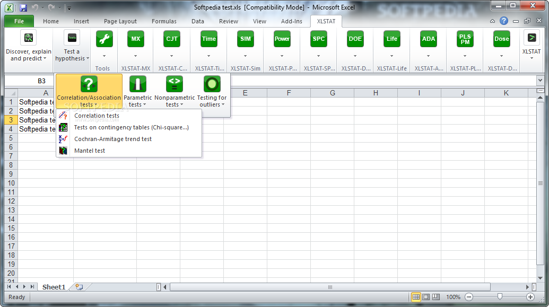Click the green Dose icon
This screenshot has height=307, width=549.
pyautogui.click(x=501, y=39)
